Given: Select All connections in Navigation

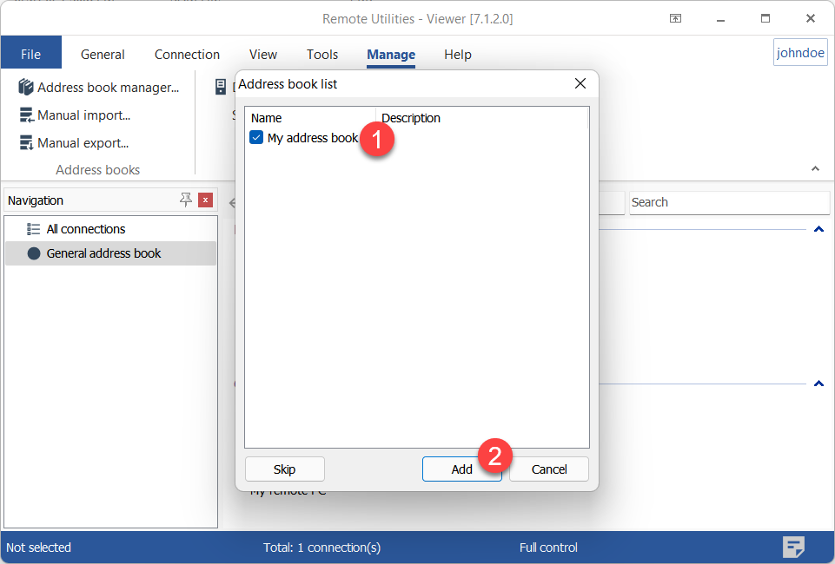Looking at the screenshot, I should tap(86, 229).
